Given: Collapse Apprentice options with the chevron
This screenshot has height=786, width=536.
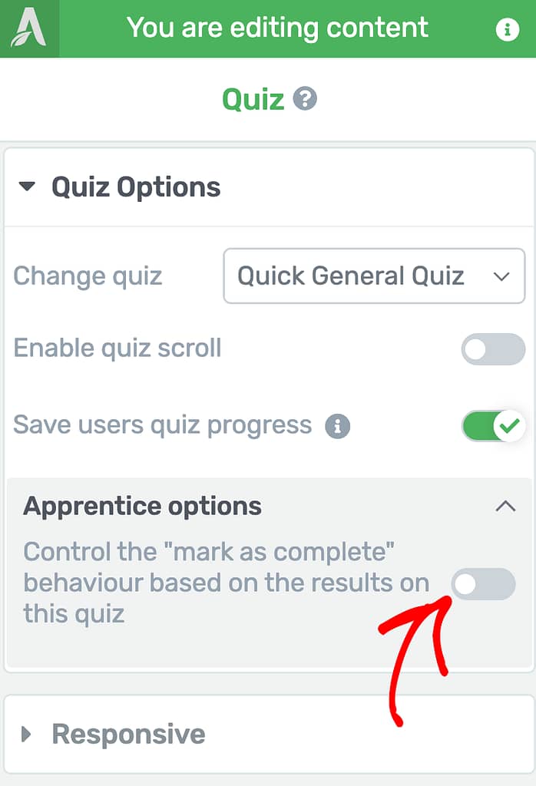Looking at the screenshot, I should (505, 507).
